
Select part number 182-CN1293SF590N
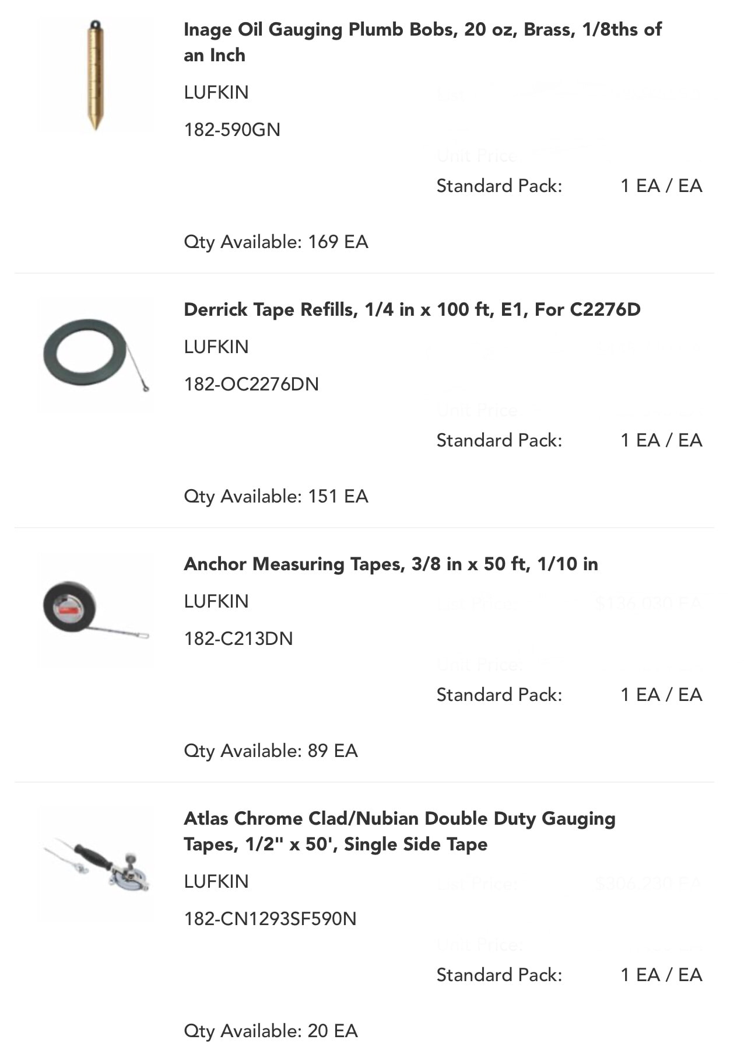270,919
